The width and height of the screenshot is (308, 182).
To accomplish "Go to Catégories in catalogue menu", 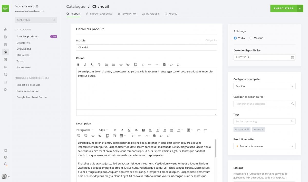I will 23,43.
